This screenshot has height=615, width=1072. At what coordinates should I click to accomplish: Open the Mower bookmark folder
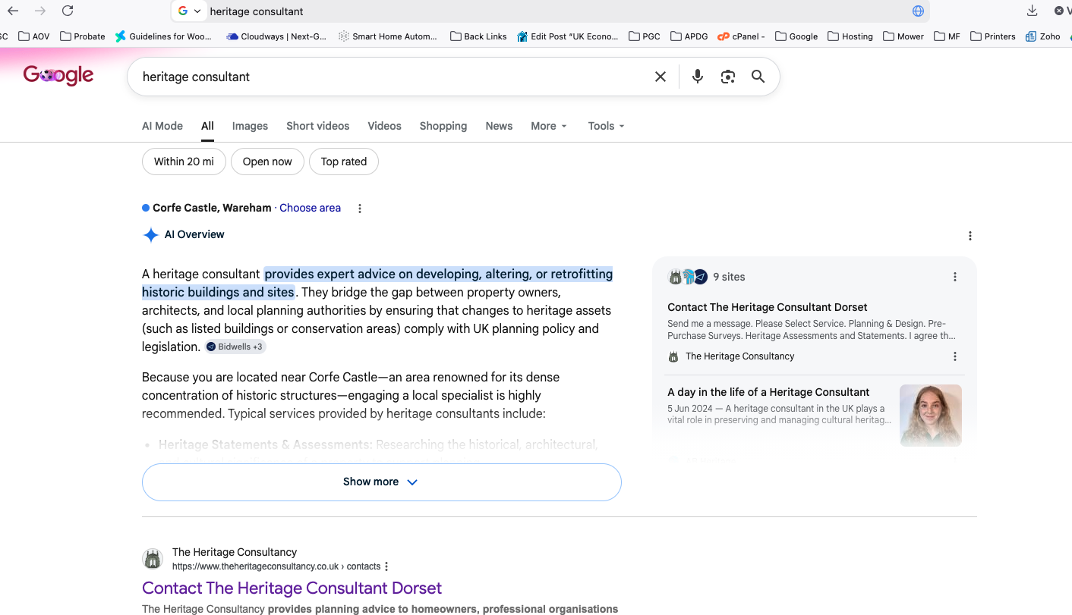tap(903, 36)
